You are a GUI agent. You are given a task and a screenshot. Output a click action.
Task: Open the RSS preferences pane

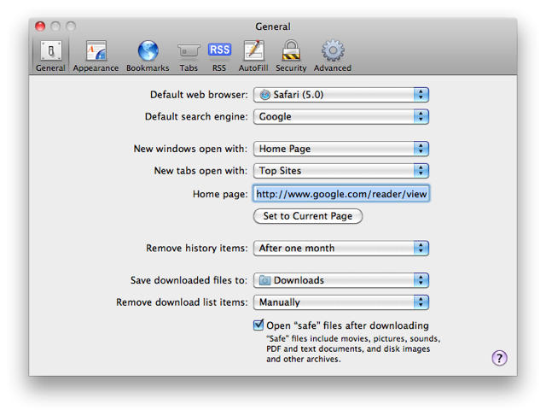click(219, 55)
